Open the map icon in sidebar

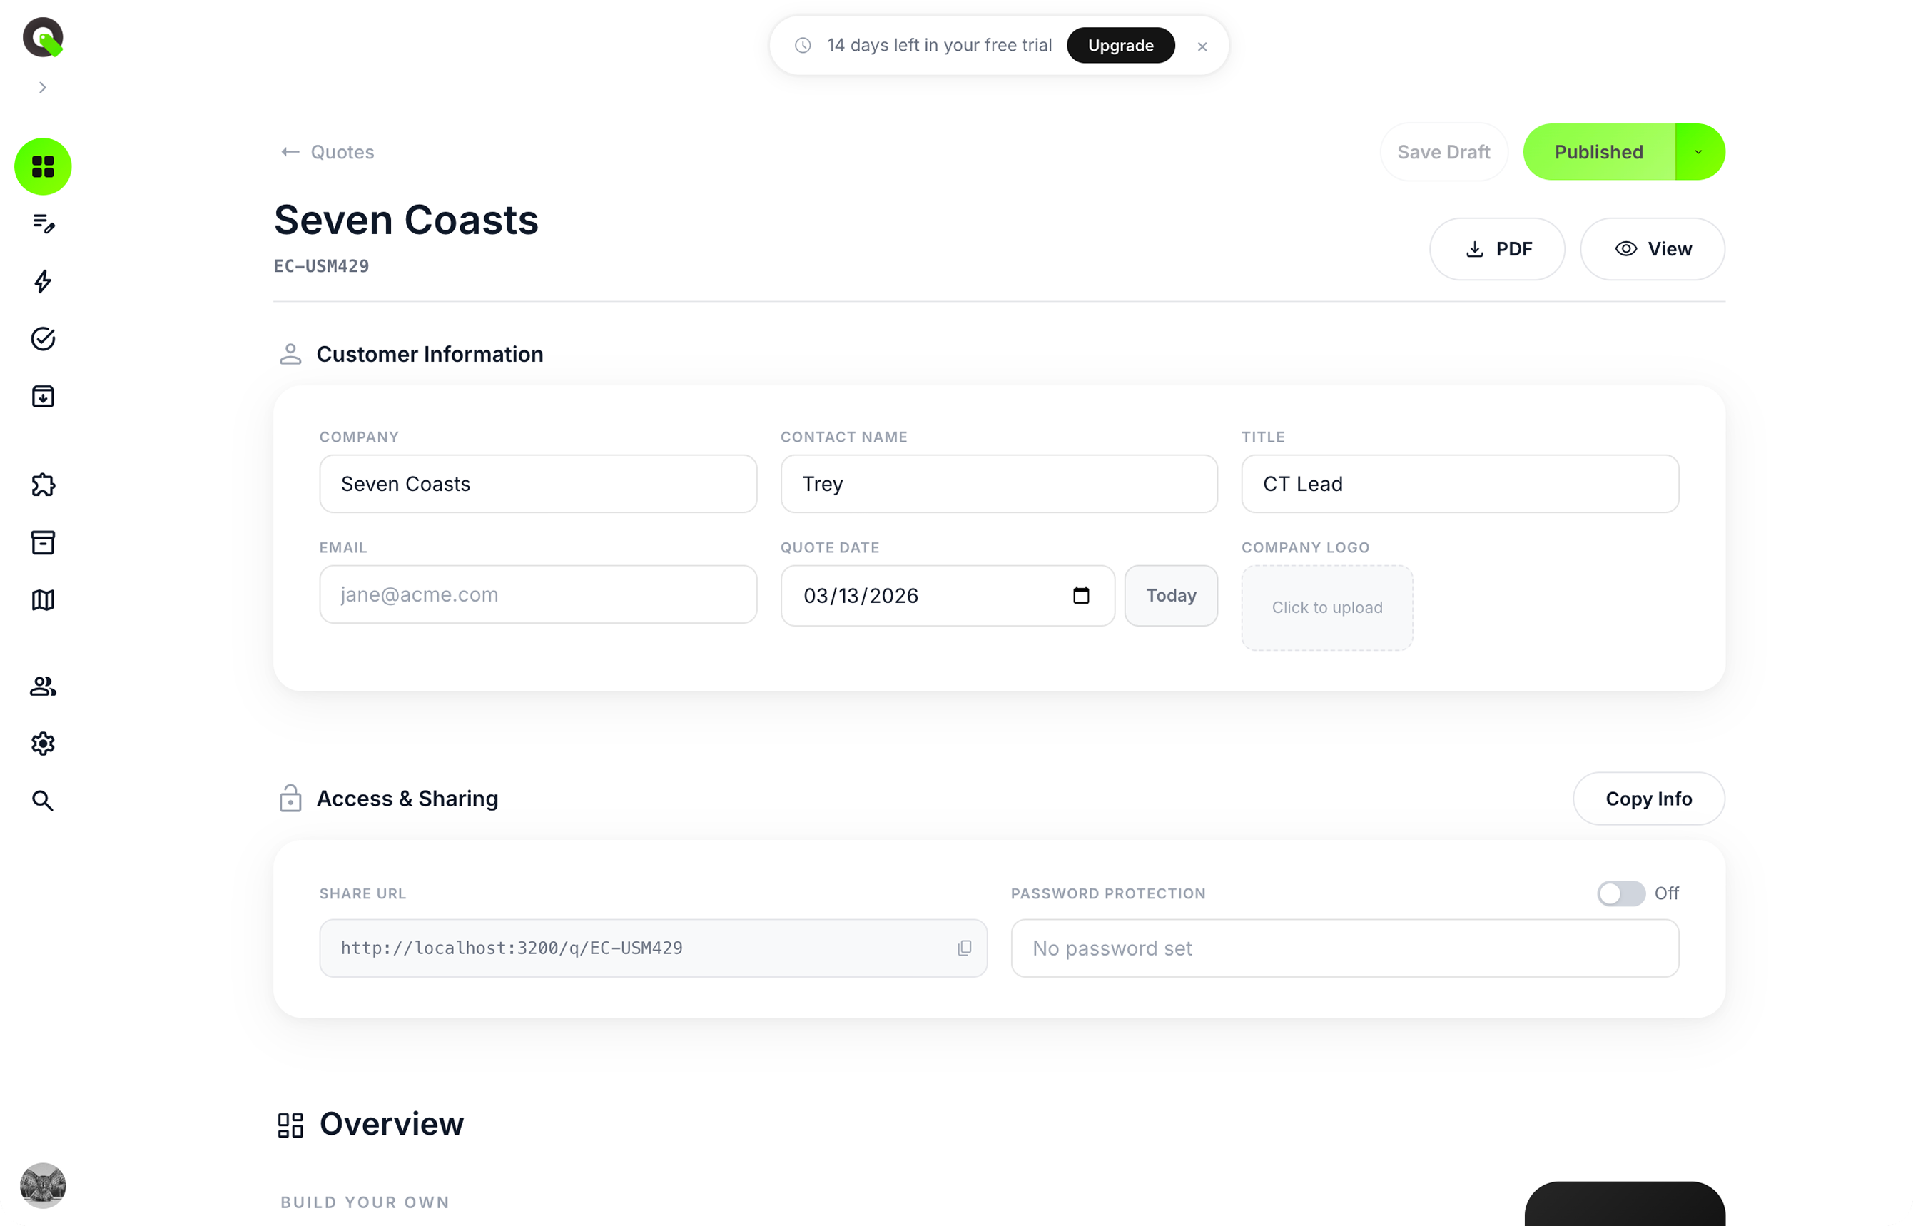[43, 599]
